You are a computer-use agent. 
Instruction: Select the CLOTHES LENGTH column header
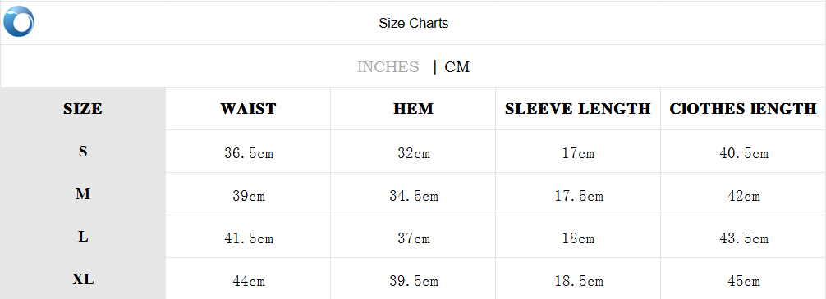pos(743,109)
